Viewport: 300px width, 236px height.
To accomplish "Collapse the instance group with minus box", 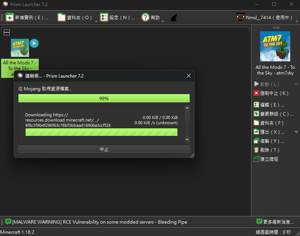I will point(7,32).
